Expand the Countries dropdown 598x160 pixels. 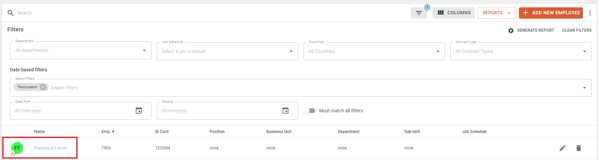click(x=374, y=51)
